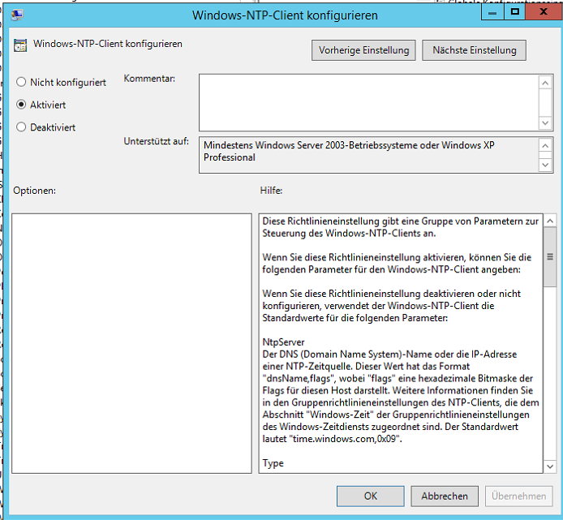Click the Hilfe panel scroll down arrow
This screenshot has height=520, width=563.
click(550, 466)
